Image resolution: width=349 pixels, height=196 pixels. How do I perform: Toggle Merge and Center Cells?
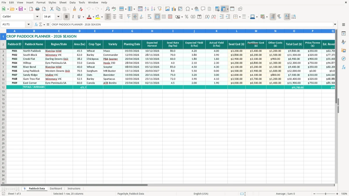[x=157, y=17]
